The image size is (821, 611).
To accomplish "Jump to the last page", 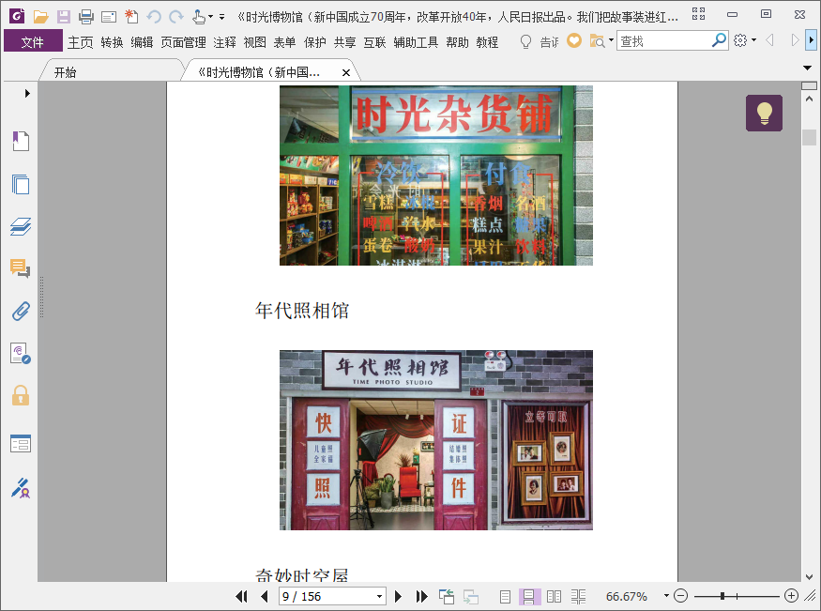I will pos(421,596).
